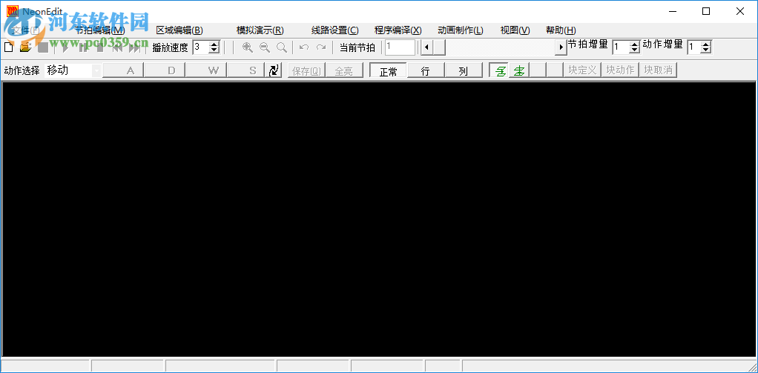Click the 动作增量 value field

pos(693,47)
